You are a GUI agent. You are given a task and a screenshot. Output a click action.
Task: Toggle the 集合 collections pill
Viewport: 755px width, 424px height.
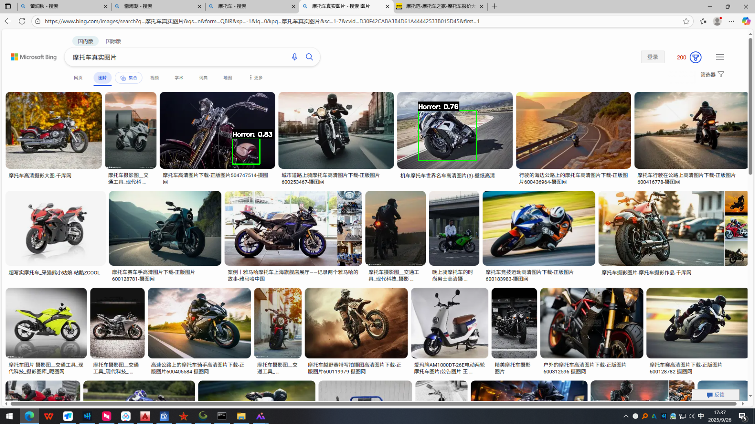(129, 78)
